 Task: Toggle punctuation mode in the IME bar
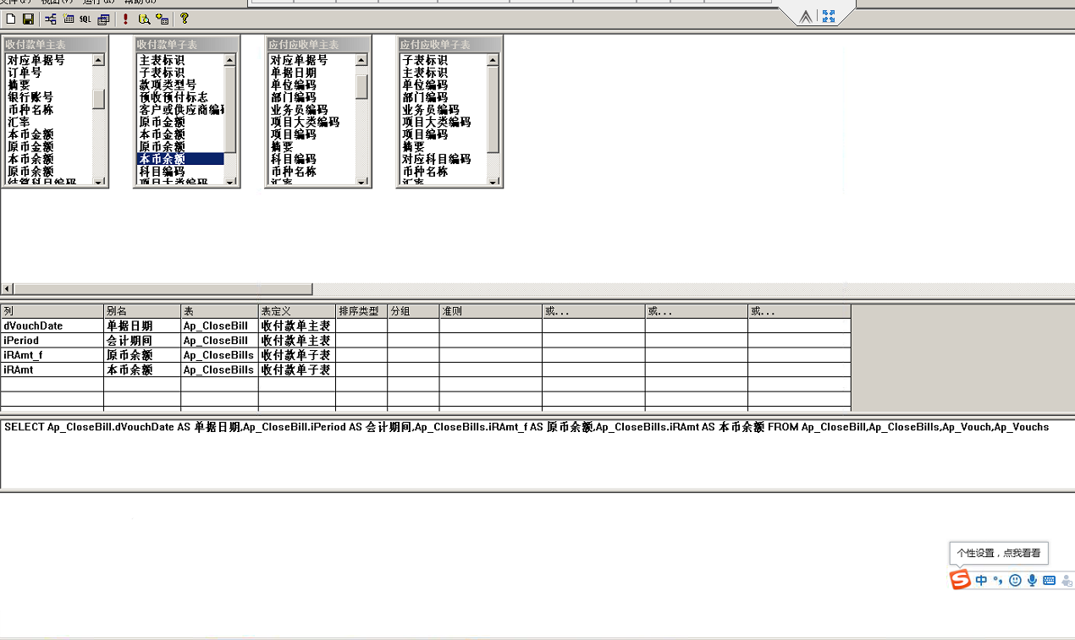pyautogui.click(x=998, y=581)
